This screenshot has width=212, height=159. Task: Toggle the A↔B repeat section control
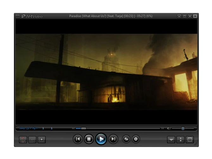point(22,128)
